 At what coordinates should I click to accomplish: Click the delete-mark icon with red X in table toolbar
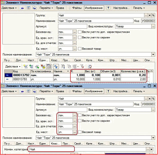click(x=43, y=66)
